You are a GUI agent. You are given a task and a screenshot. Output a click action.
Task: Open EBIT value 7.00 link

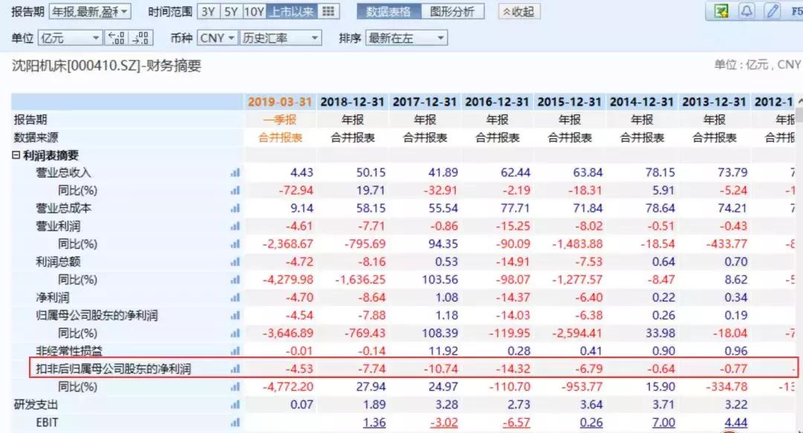pos(663,423)
